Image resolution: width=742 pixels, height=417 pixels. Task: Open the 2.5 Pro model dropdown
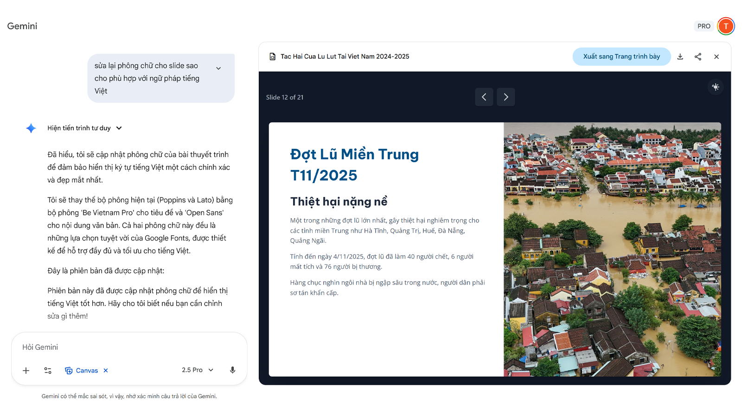(x=198, y=370)
